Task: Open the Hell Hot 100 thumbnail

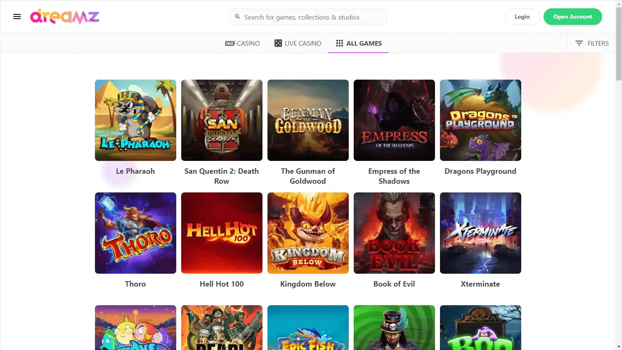Action: click(222, 233)
